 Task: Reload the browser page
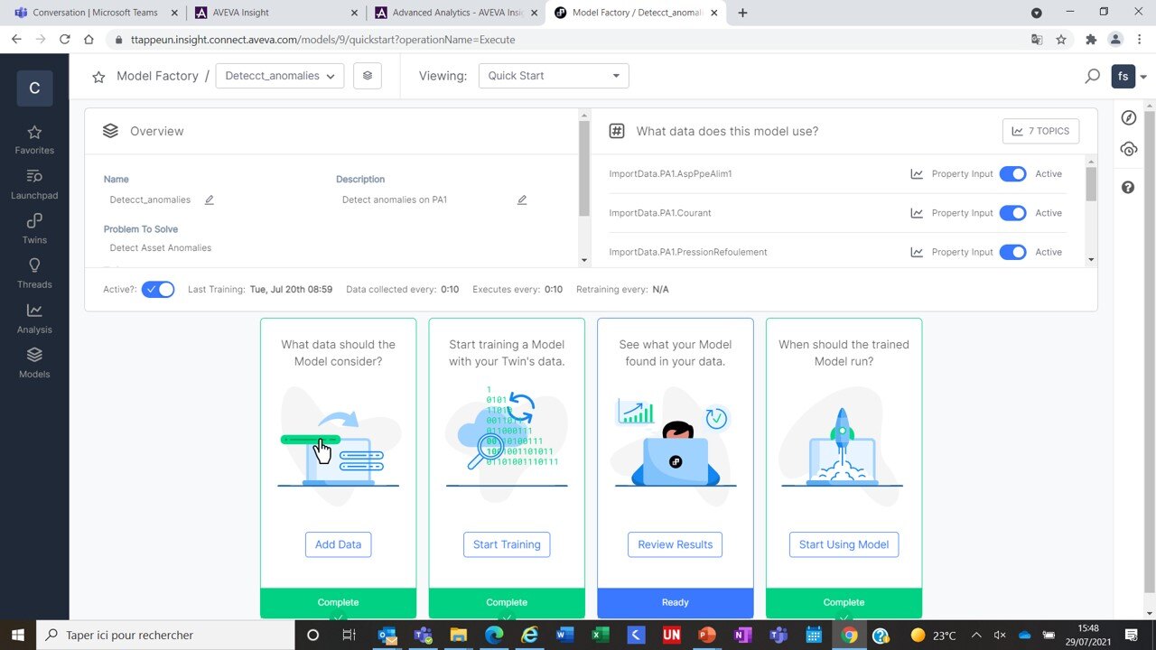click(x=64, y=40)
